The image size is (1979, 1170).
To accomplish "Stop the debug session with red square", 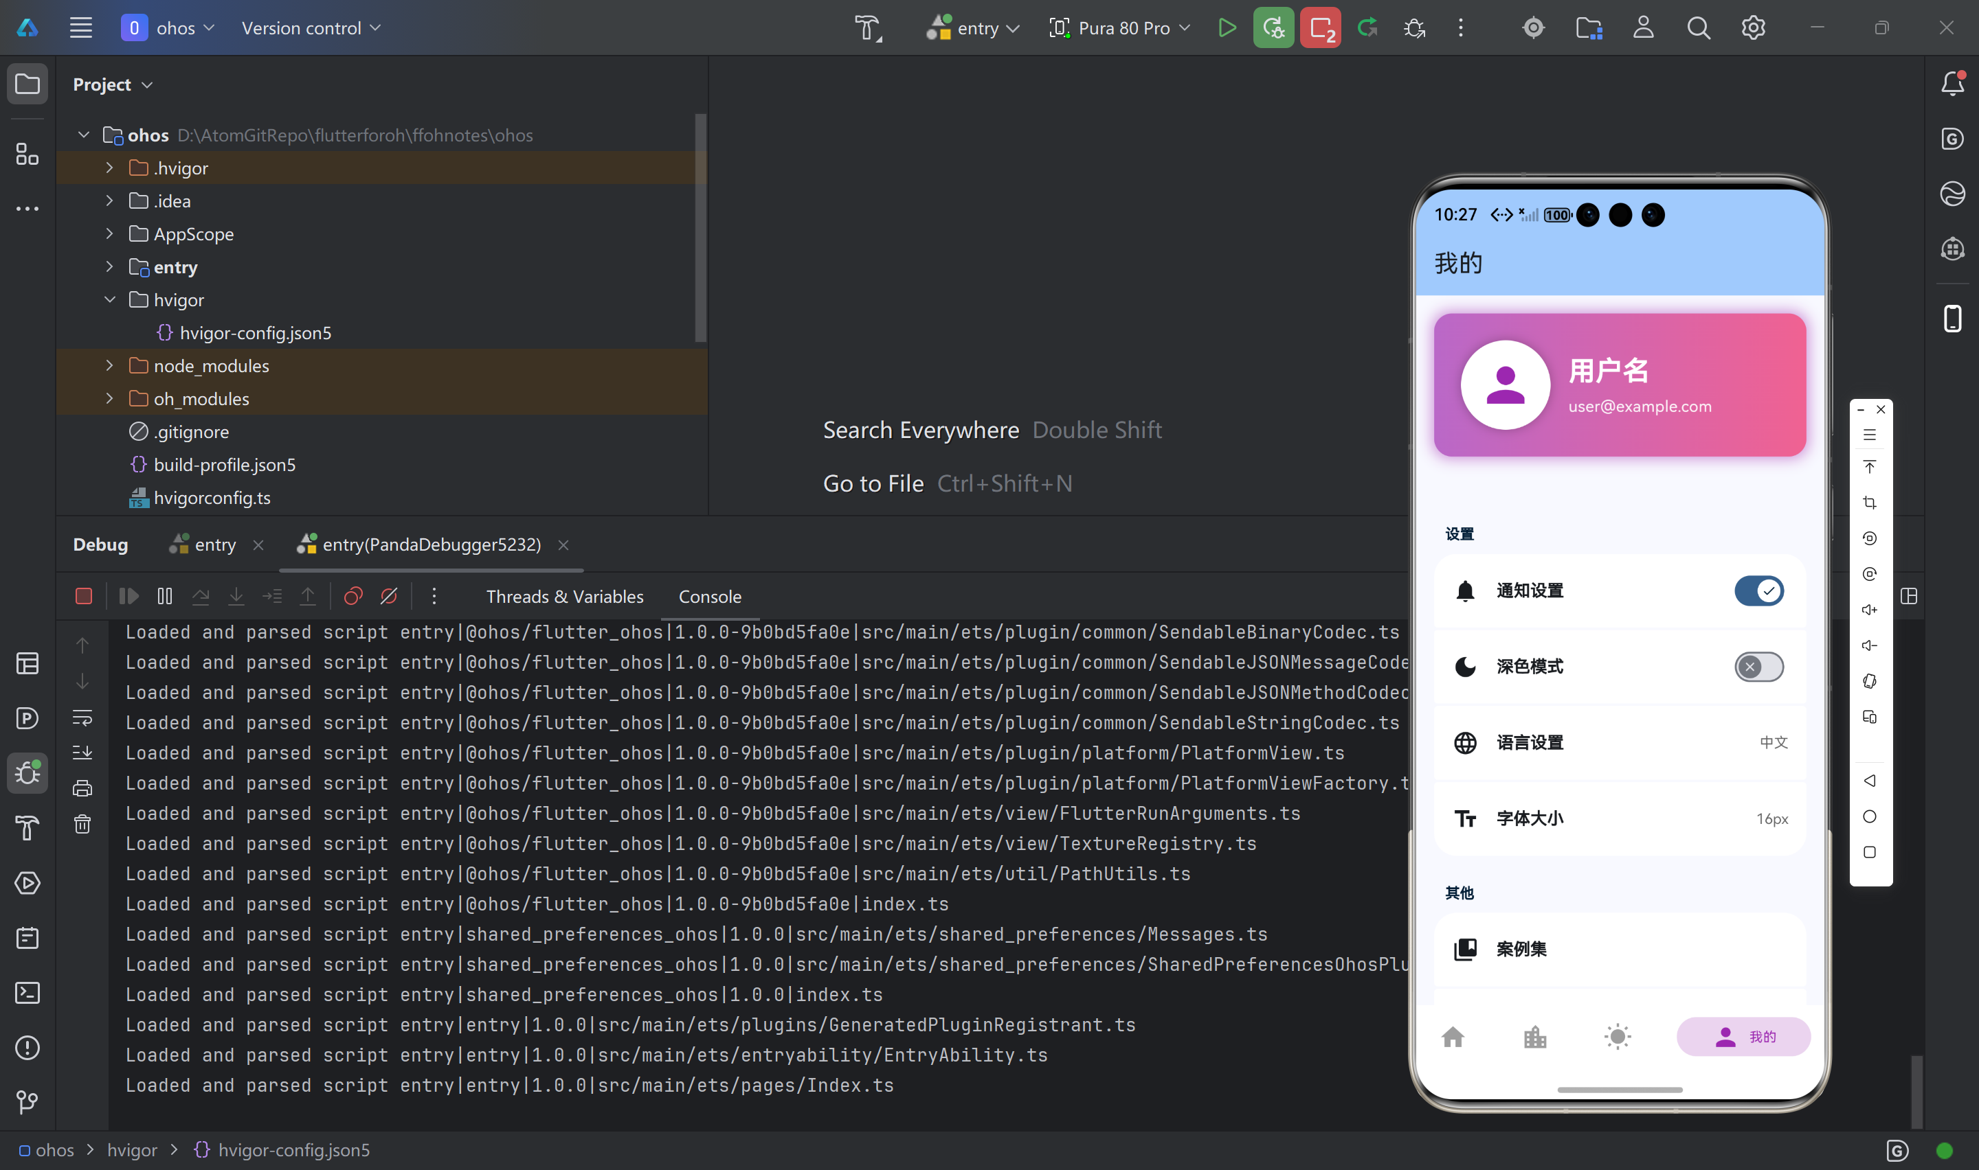I will tap(84, 596).
